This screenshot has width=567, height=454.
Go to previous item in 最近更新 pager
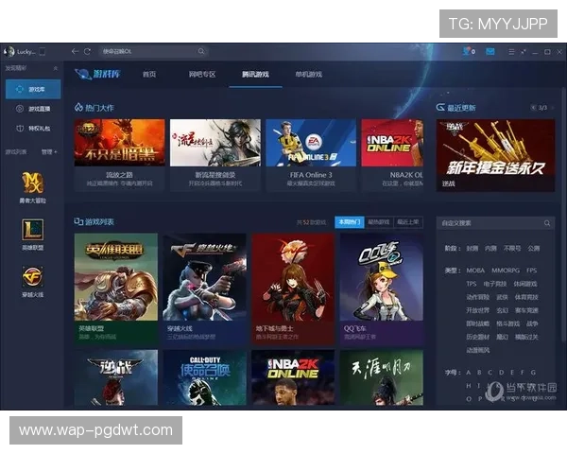(x=535, y=108)
